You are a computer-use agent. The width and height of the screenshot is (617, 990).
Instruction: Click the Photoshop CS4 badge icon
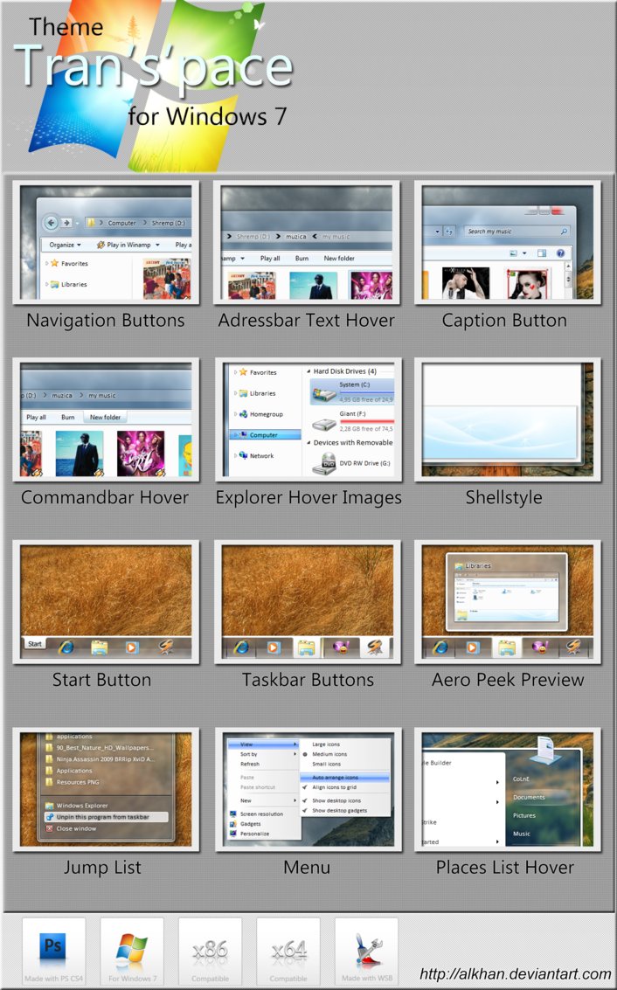(x=53, y=947)
